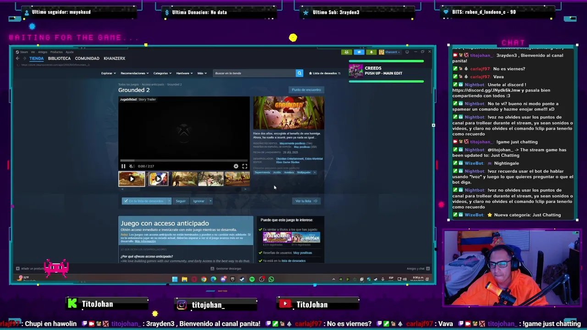Click Añadir un producto button
Image resolution: width=587 pixels, height=330 pixels.
coord(30,269)
